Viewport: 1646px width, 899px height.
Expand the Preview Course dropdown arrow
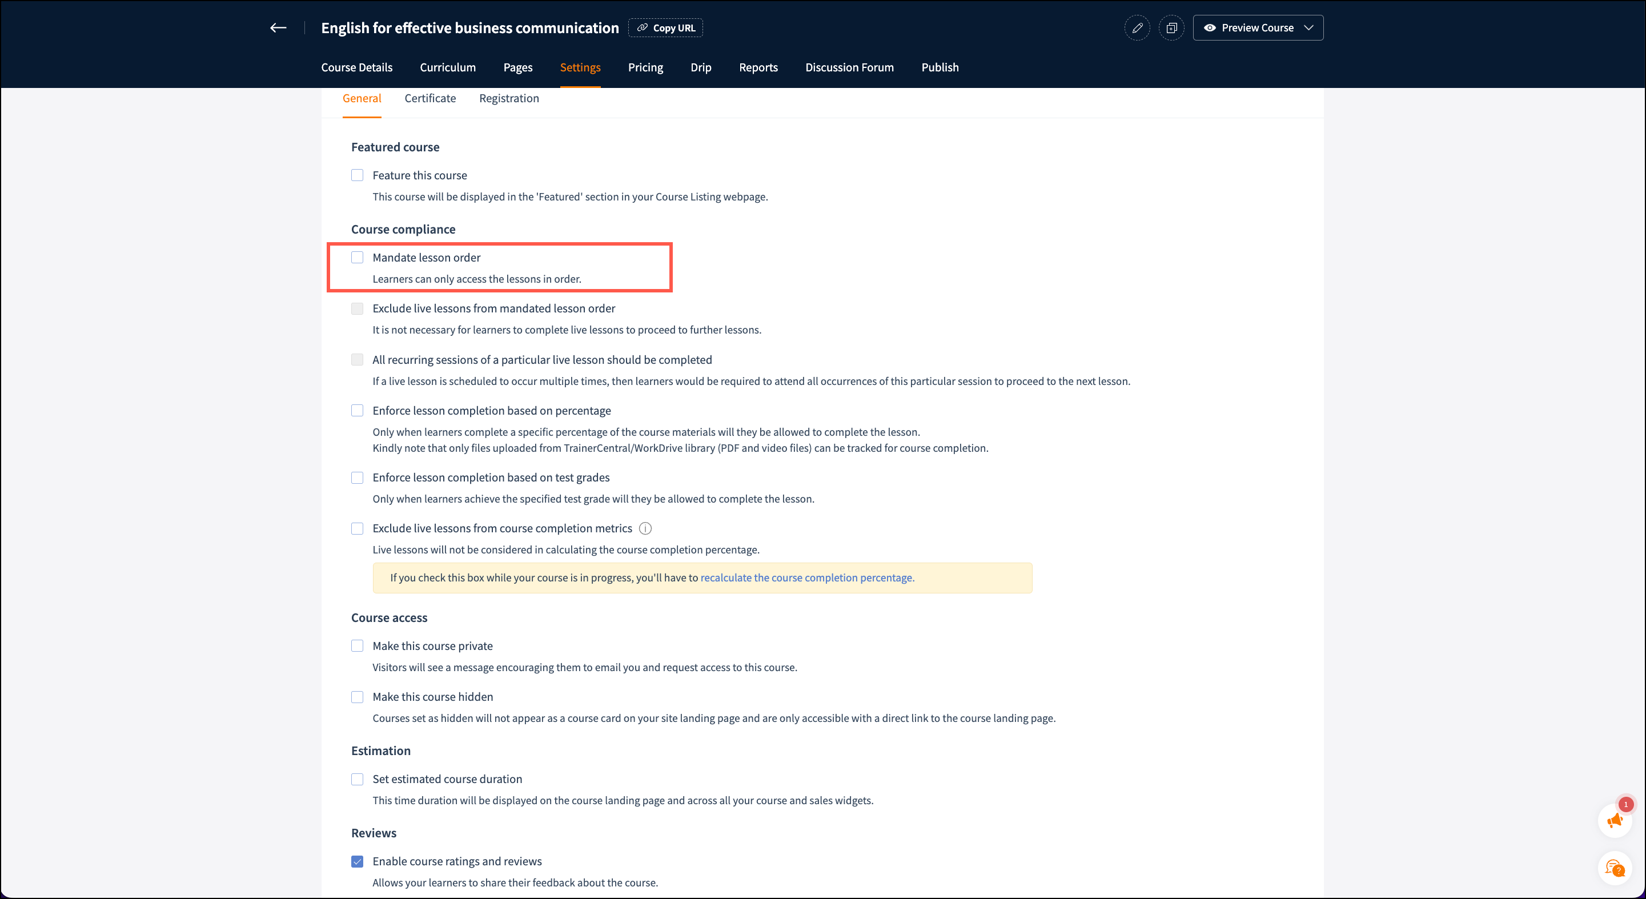coord(1308,27)
